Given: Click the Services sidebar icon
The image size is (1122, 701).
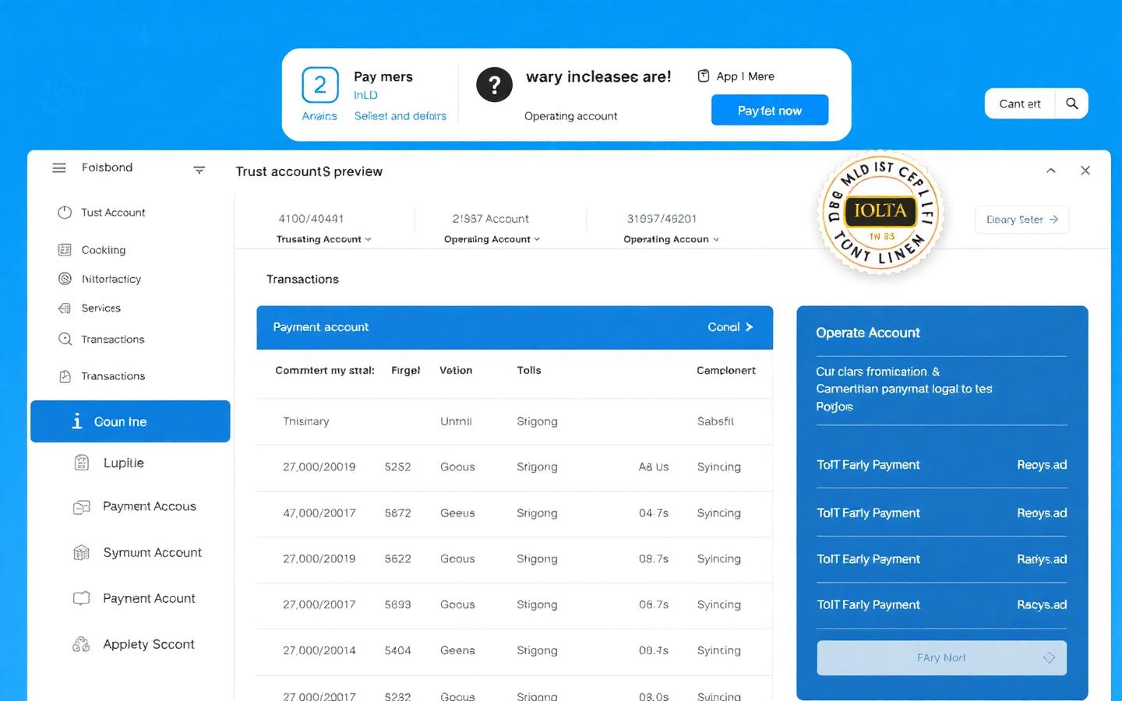Looking at the screenshot, I should tap(65, 308).
